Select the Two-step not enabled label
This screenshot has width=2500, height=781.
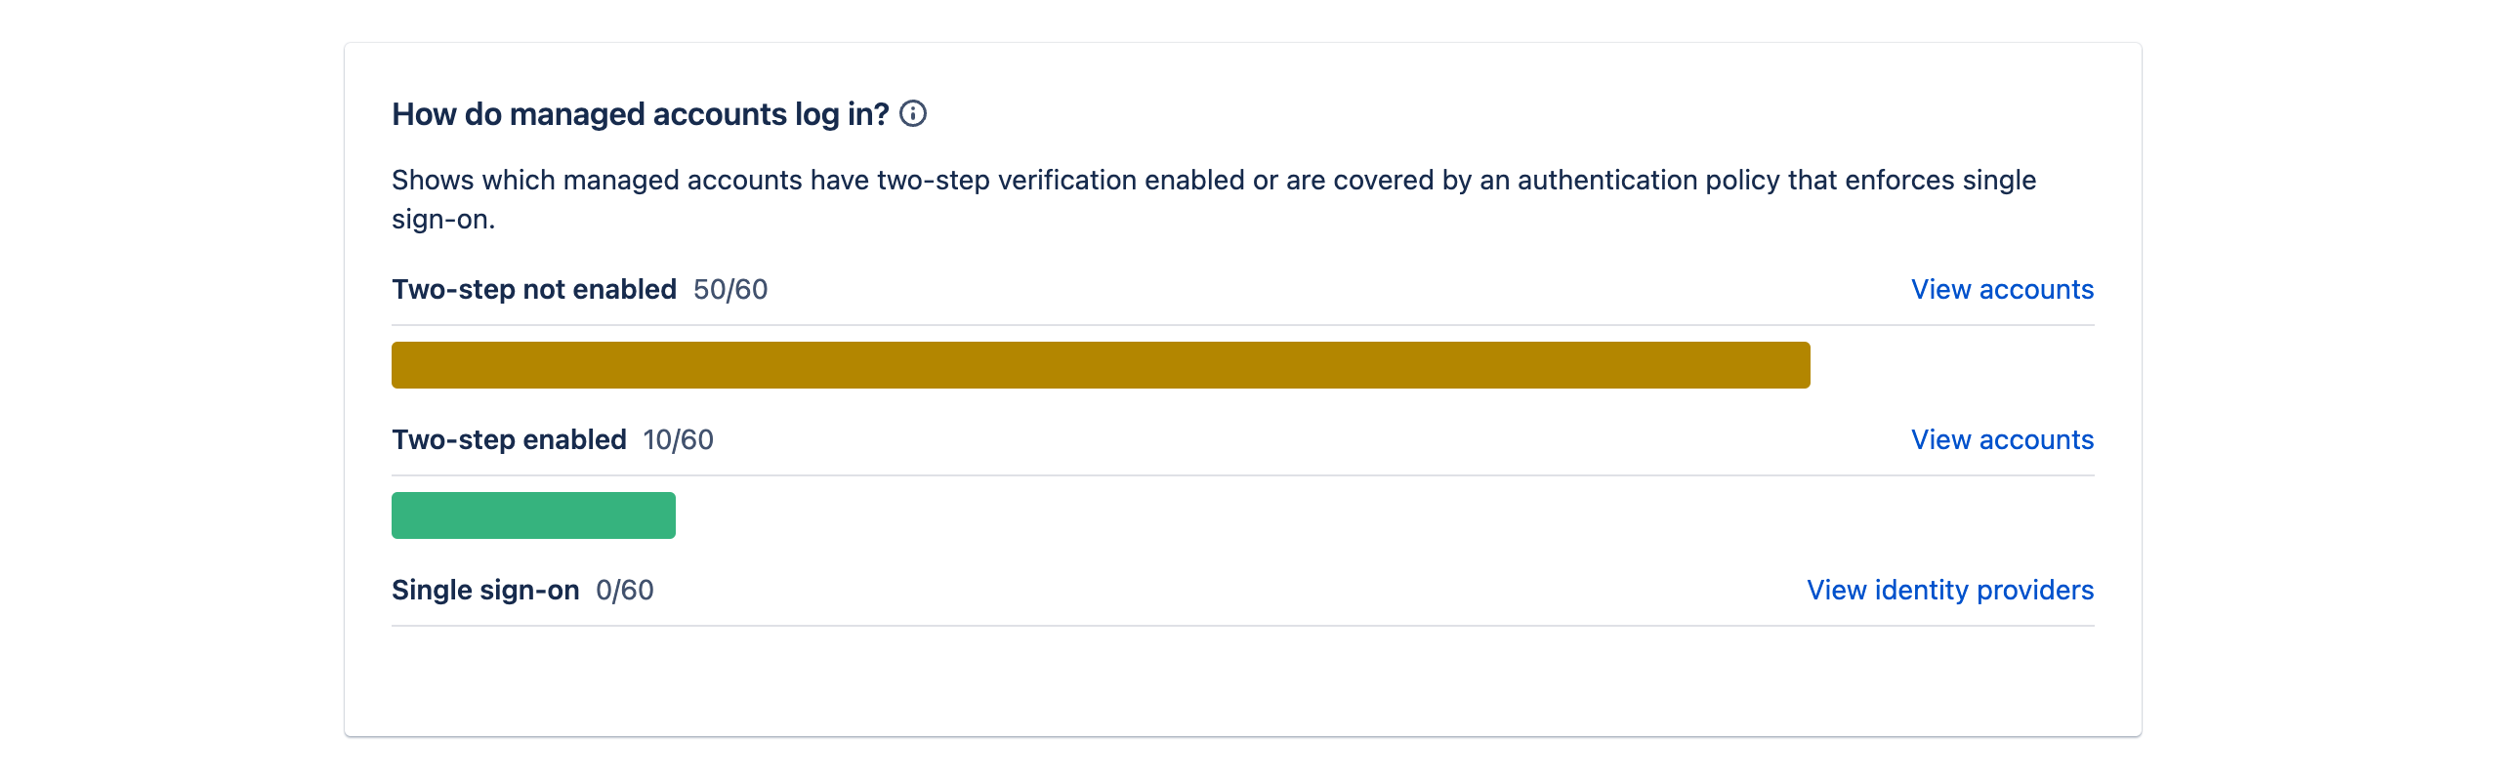pyautogui.click(x=534, y=289)
